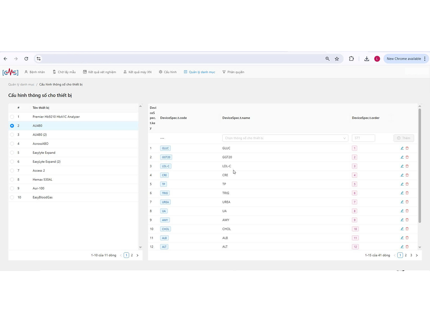Click the edit icon for the CRE row

[x=402, y=175]
